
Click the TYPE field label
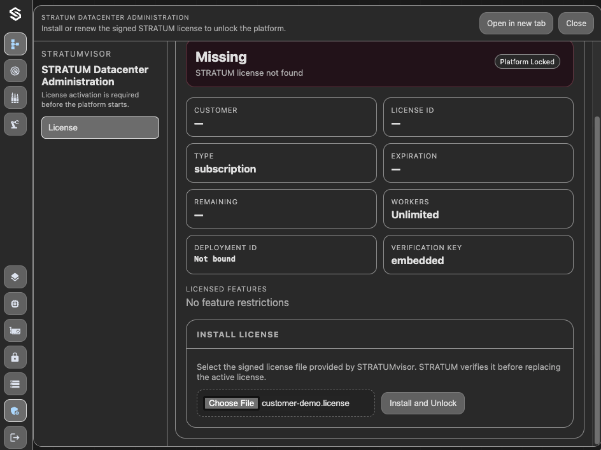[204, 156]
